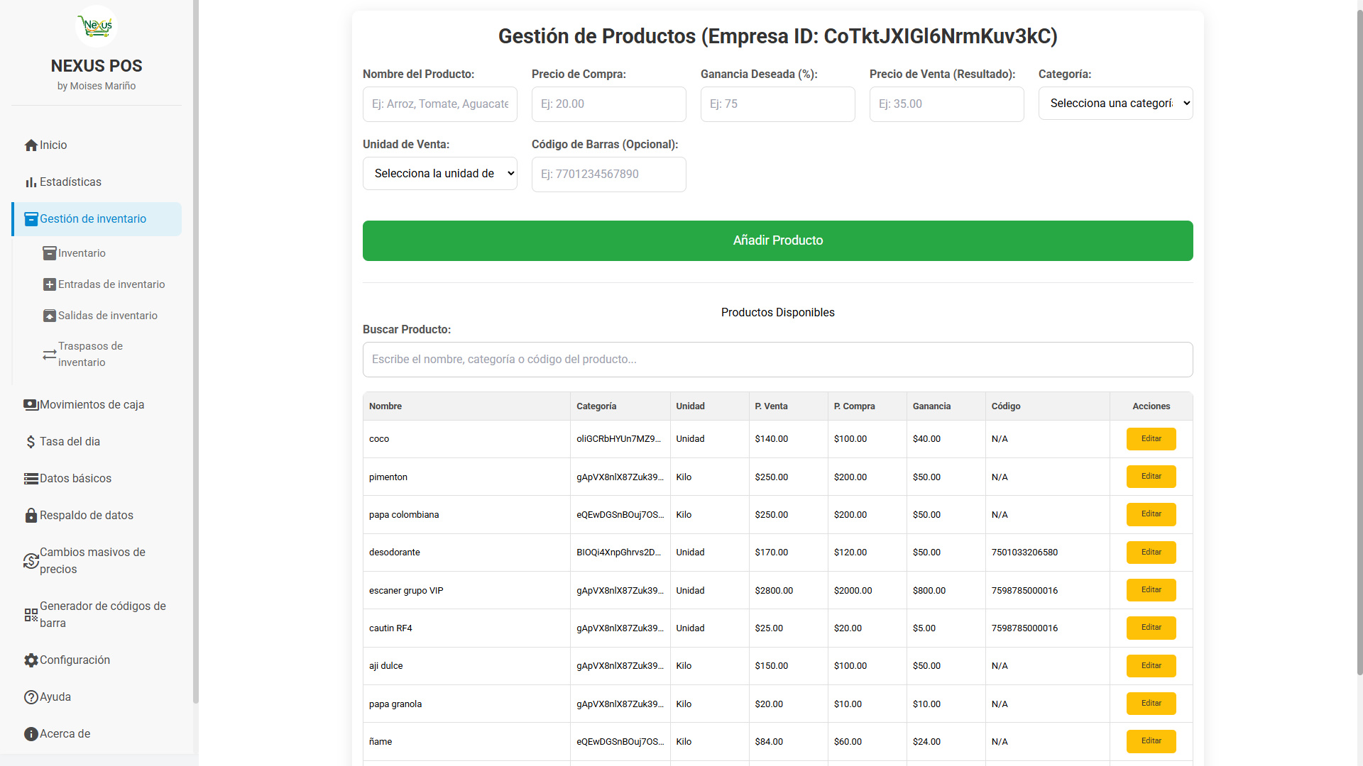Click the Ayuda question mark icon
Image resolution: width=1363 pixels, height=766 pixels.
[30, 696]
